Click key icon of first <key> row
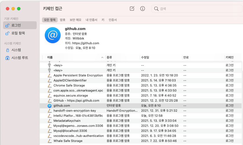The width and height of the screenshot is (243, 145). (50, 65)
